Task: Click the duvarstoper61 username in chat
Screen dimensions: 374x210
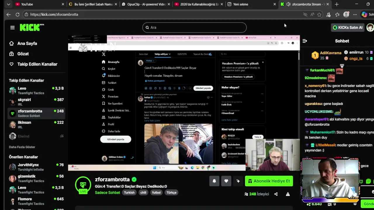Action: (316, 119)
